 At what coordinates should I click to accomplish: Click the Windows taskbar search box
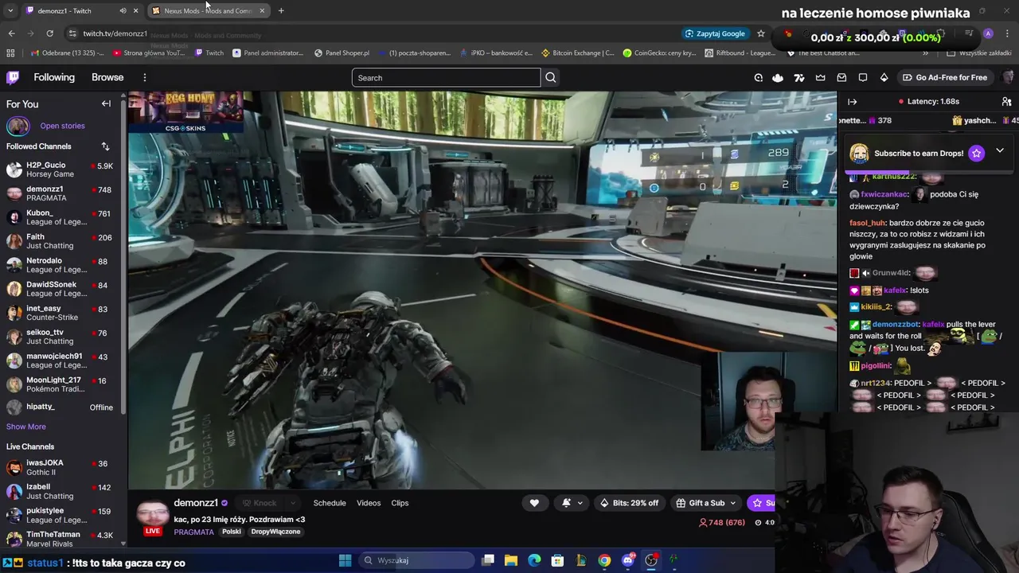click(417, 560)
